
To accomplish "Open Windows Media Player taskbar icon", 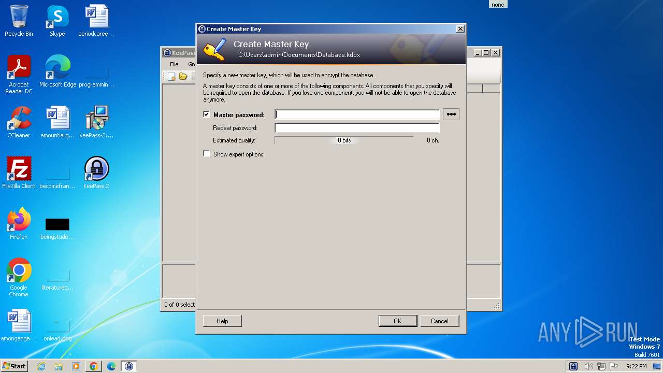I will tap(76, 366).
